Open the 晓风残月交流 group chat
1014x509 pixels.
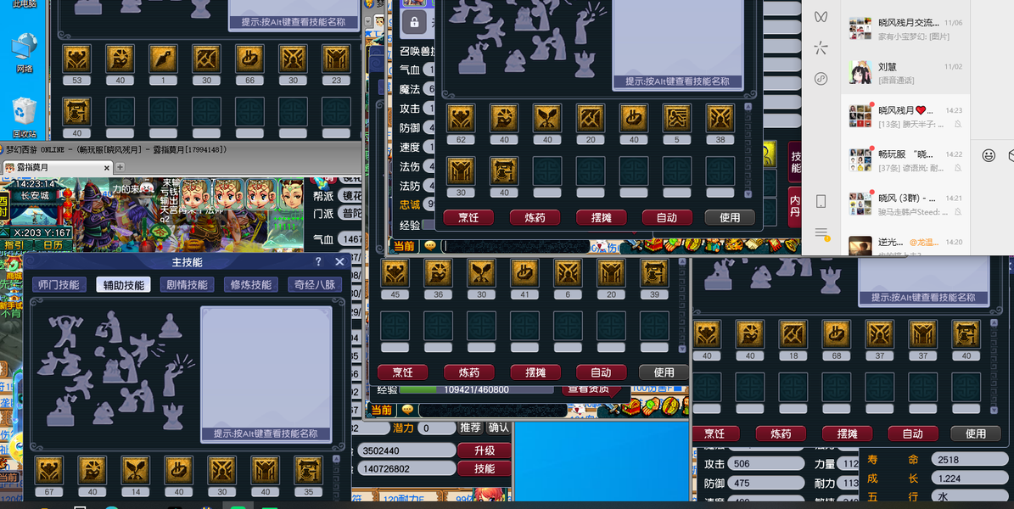905,30
